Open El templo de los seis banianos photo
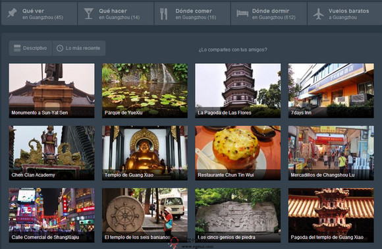 (x=145, y=215)
